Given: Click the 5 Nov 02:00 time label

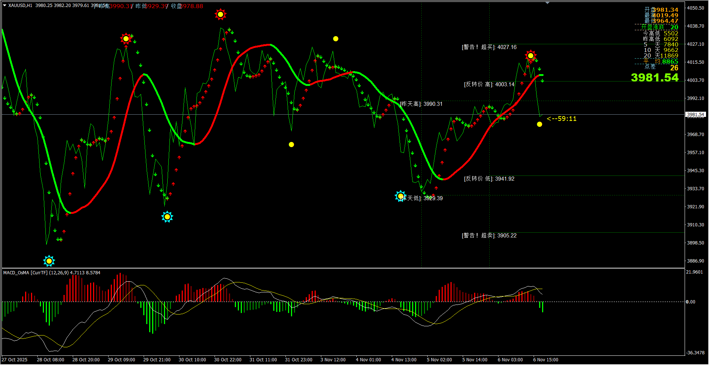Looking at the screenshot, I should (x=439, y=360).
